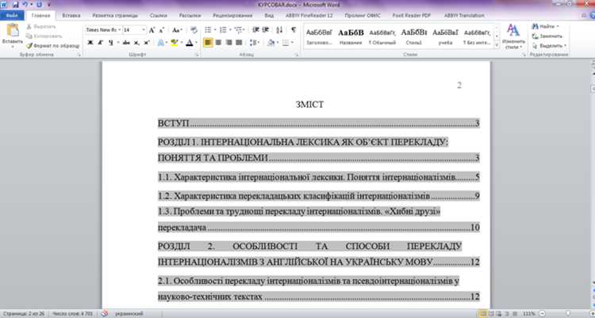
Task: Click the multilevel list icon
Action: [238, 30]
